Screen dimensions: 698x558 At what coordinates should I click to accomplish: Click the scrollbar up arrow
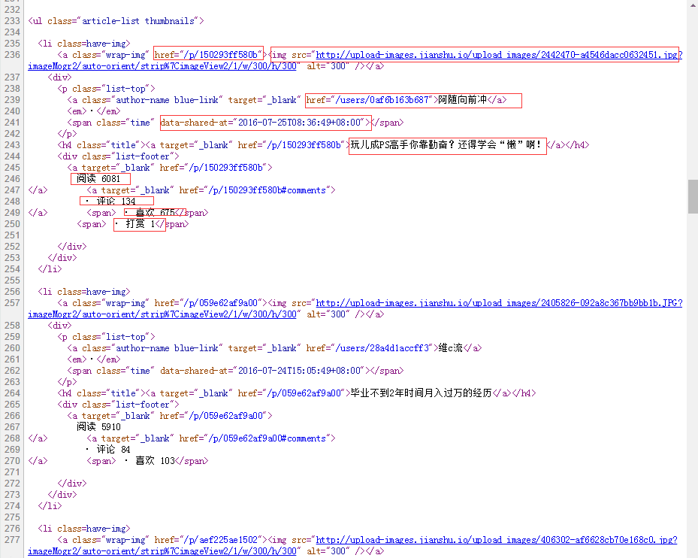point(692,5)
